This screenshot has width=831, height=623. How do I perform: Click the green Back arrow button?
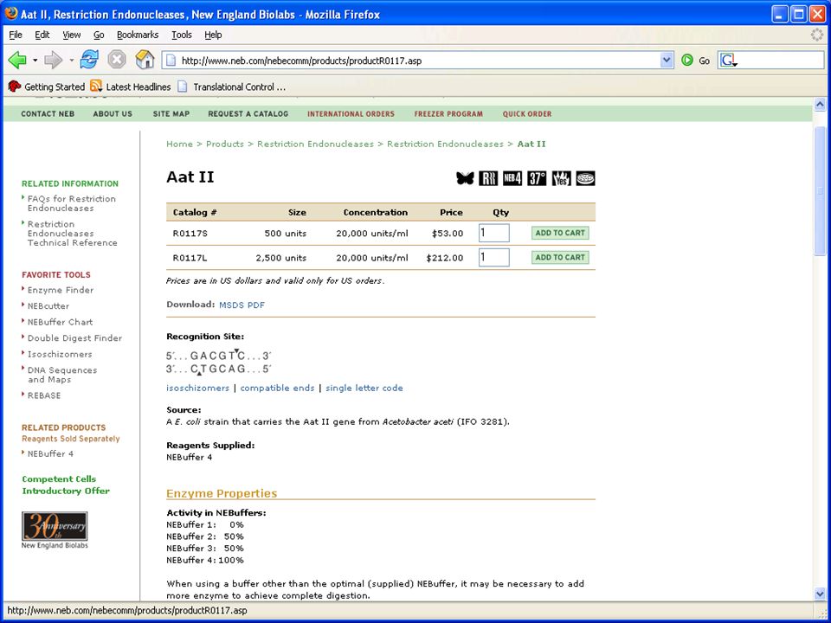pyautogui.click(x=17, y=60)
